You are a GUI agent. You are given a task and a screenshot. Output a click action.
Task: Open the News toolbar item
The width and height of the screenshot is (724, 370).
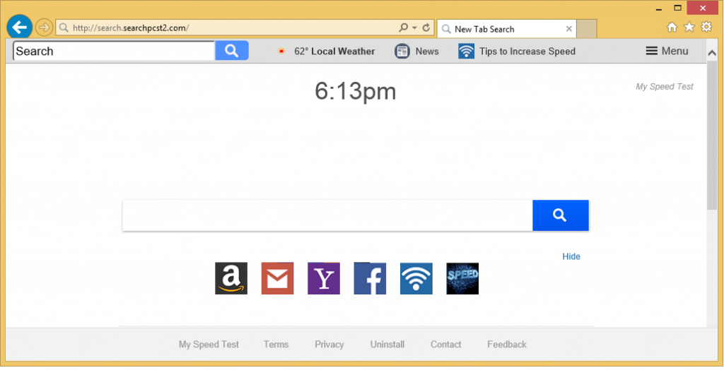coord(417,51)
